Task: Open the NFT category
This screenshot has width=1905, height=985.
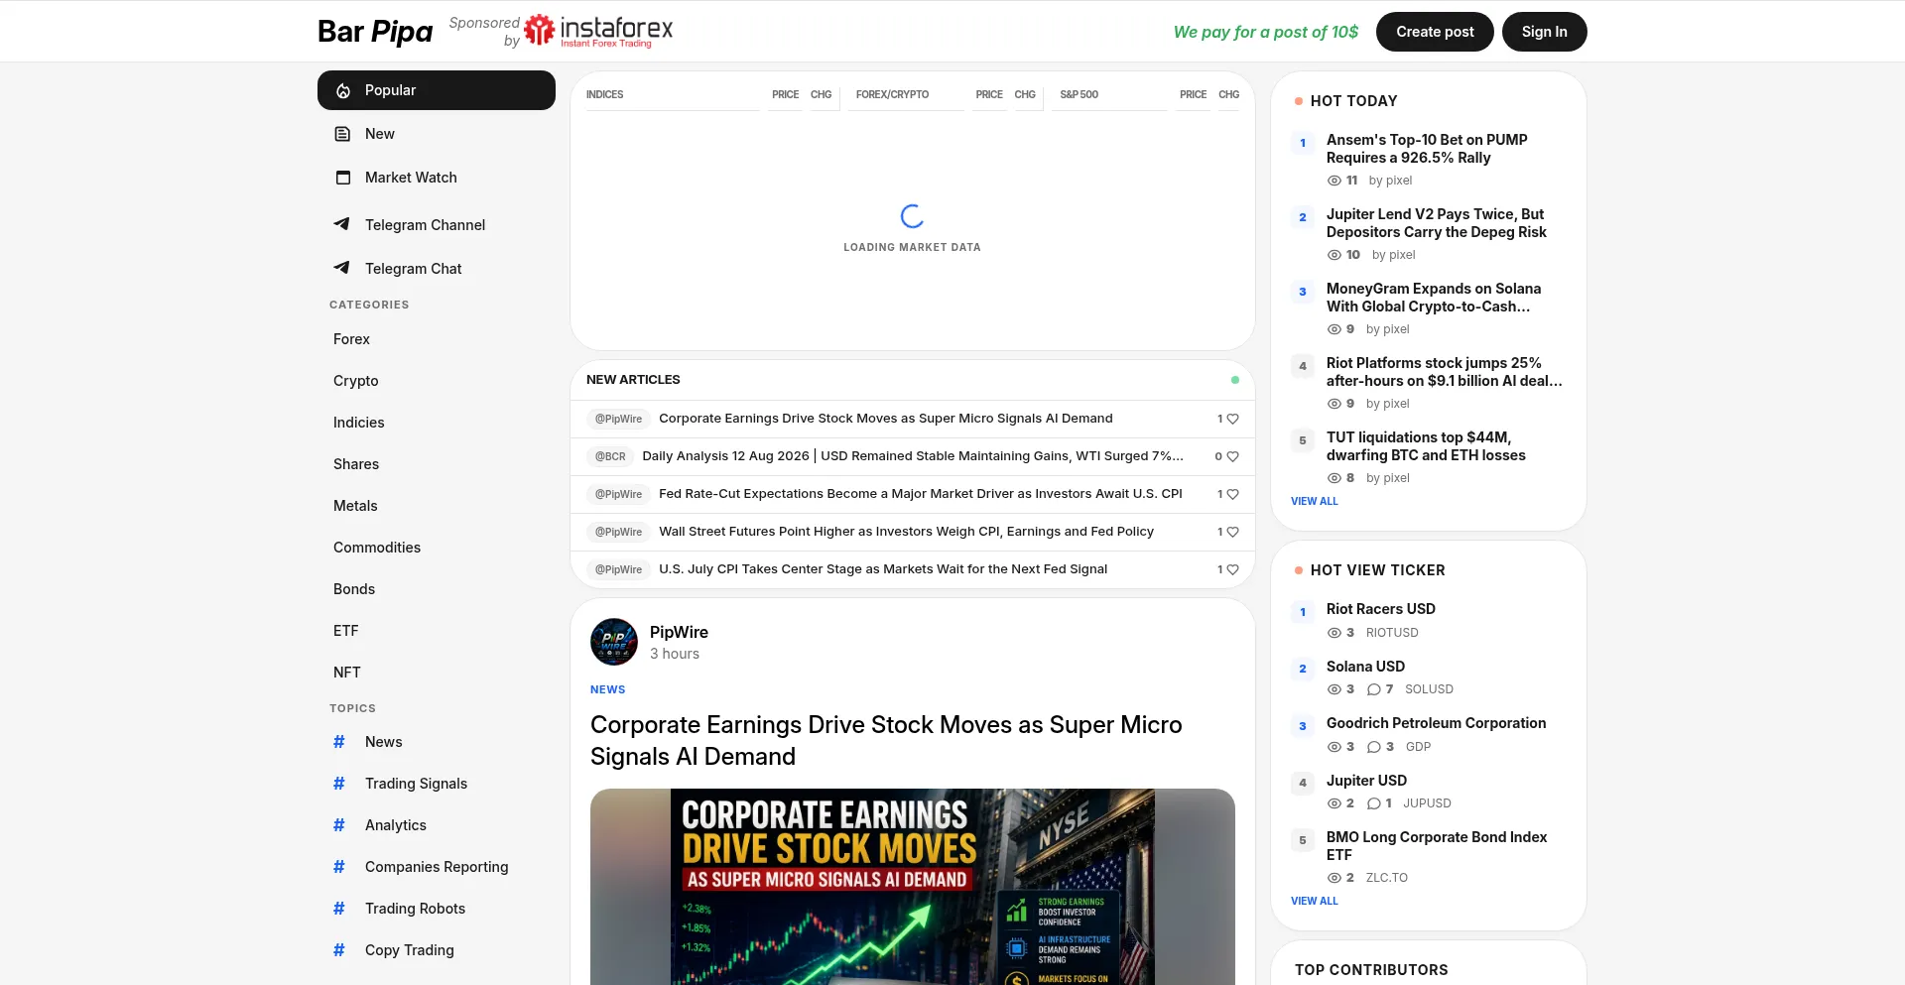Action: 347,673
